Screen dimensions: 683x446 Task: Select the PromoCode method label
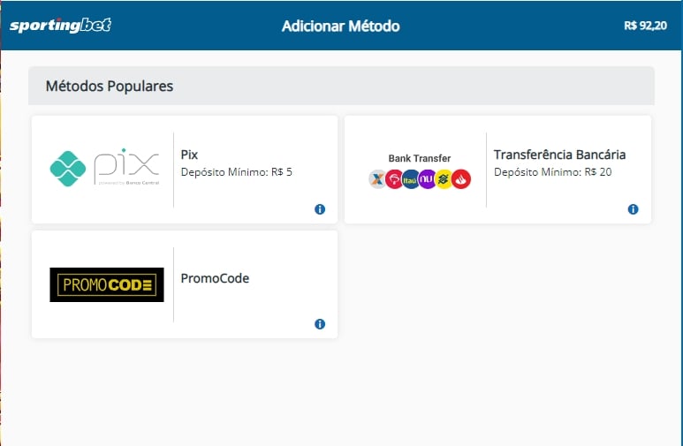tap(215, 278)
